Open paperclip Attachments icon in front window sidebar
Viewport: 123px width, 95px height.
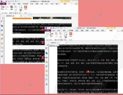(47, 66)
